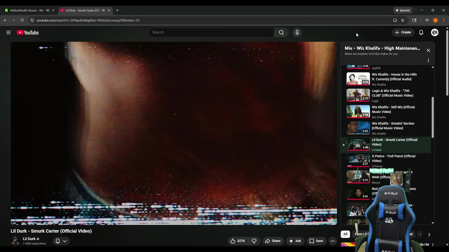449x252 pixels.
Task: Click the magnifier search submit button
Action: tap(281, 32)
